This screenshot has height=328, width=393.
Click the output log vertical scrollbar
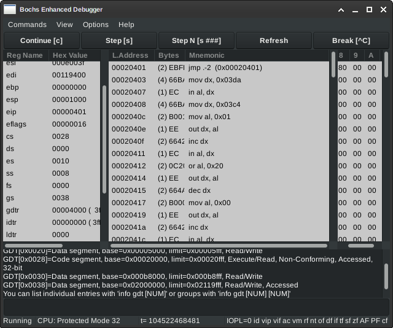(386, 276)
